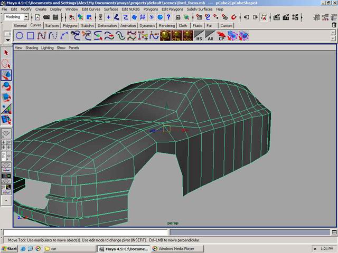This screenshot has width=338, height=253.
Task: Switch to four view layout
Action: click(x=6, y=145)
